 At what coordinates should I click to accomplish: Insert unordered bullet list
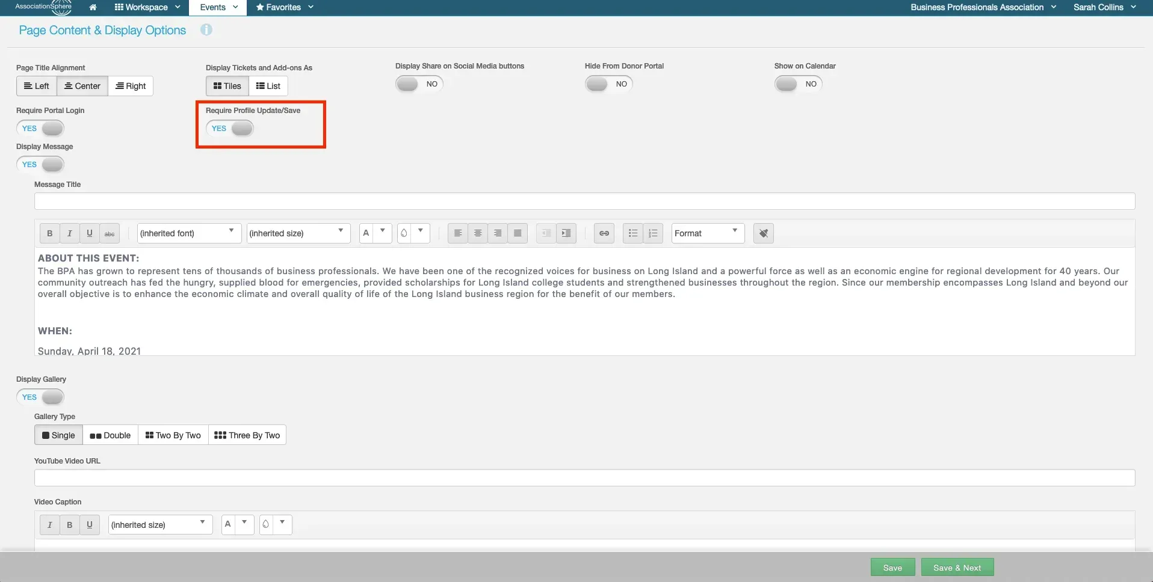tap(633, 233)
